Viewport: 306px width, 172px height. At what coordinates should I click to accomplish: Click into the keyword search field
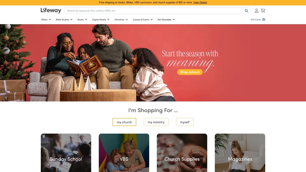(x=154, y=11)
